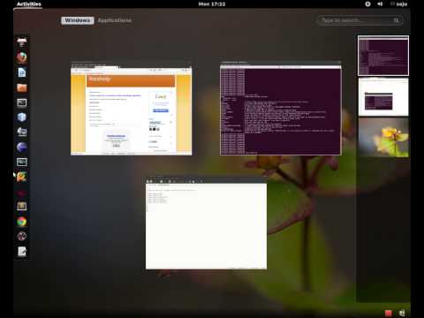Open the saju user menu
The height and width of the screenshot is (318, 424).
(x=399, y=4)
